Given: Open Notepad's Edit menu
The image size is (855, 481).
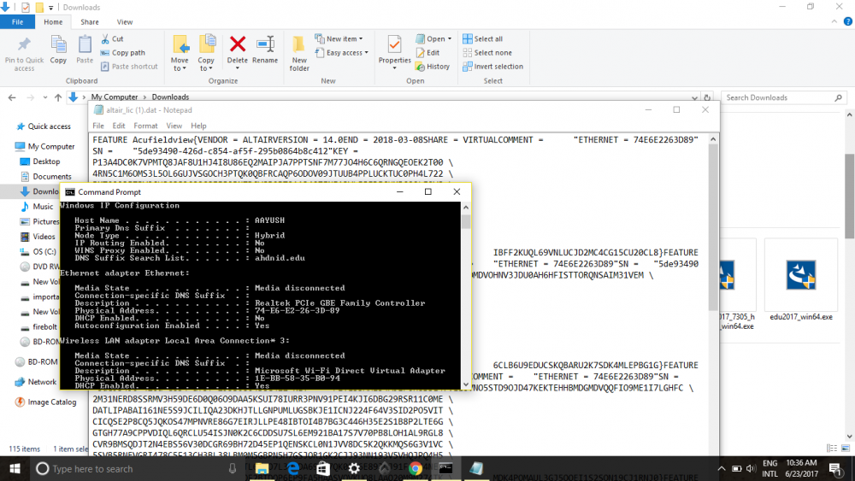Looking at the screenshot, I should click(x=119, y=126).
